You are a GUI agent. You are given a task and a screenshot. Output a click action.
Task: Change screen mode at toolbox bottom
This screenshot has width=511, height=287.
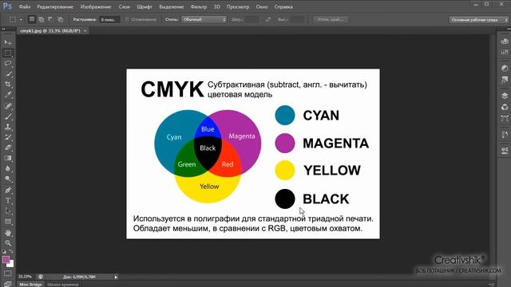coord(8,284)
